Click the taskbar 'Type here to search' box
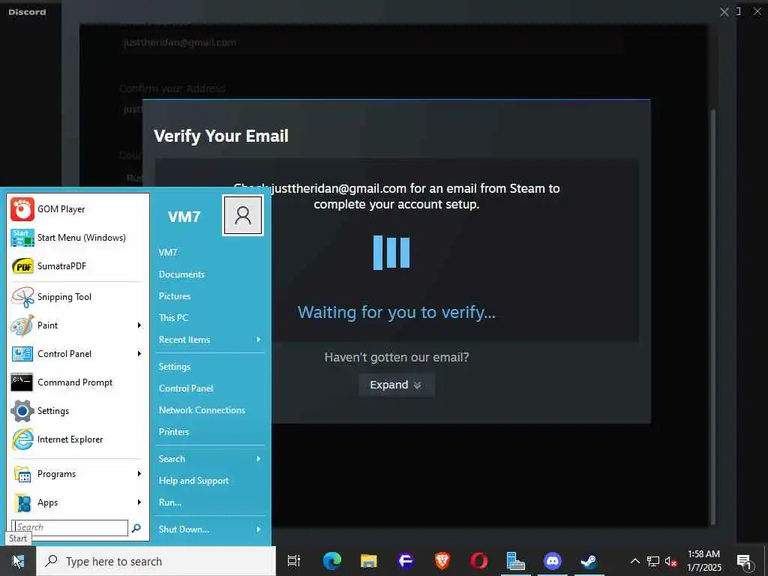This screenshot has width=768, height=576. click(156, 561)
